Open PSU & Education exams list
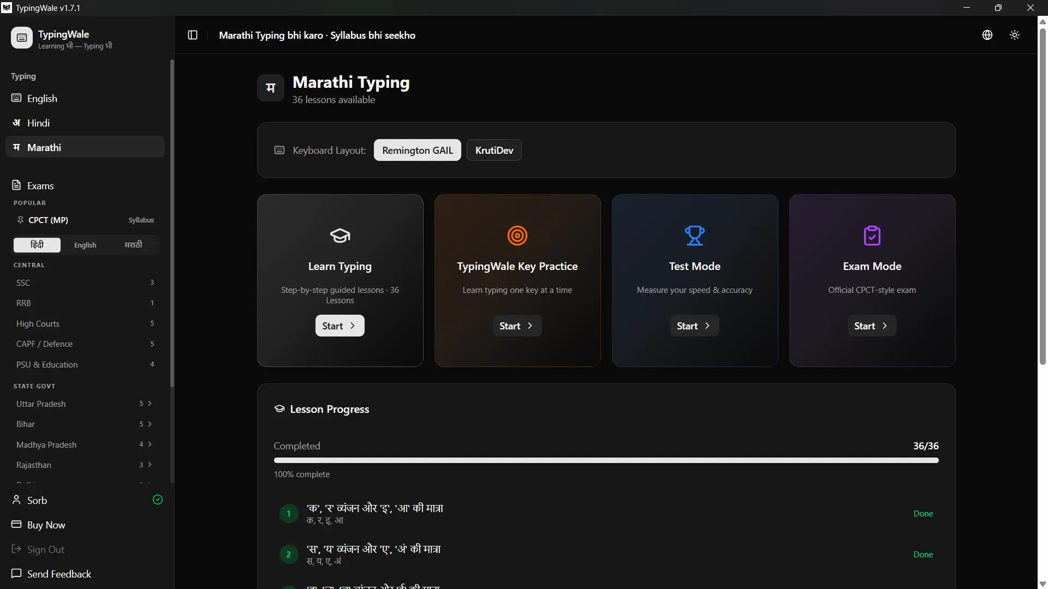Viewport: 1048px width, 589px height. pos(85,364)
